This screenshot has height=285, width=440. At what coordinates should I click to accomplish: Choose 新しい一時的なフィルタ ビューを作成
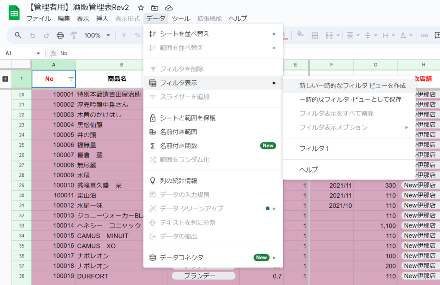352,86
